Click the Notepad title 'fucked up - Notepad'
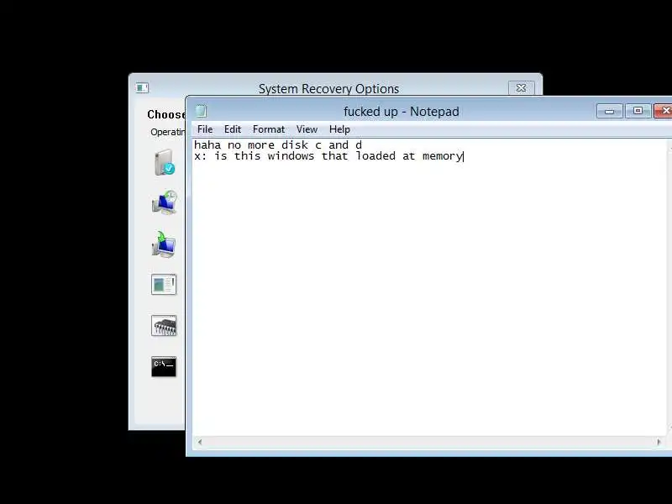672x504 pixels. pyautogui.click(x=402, y=112)
